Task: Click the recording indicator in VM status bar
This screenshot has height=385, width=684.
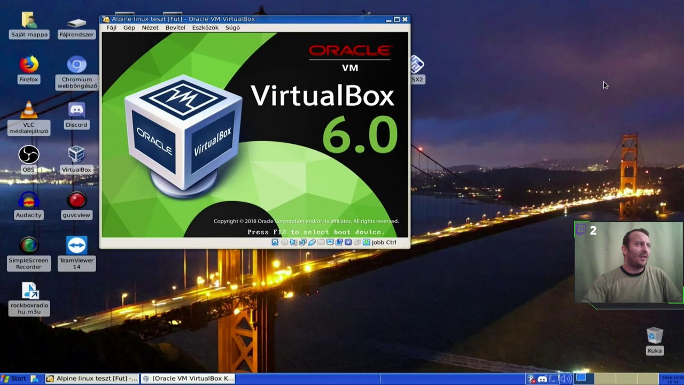Action: click(x=339, y=242)
